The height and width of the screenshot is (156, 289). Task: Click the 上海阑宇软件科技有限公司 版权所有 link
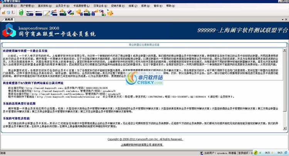142,145
